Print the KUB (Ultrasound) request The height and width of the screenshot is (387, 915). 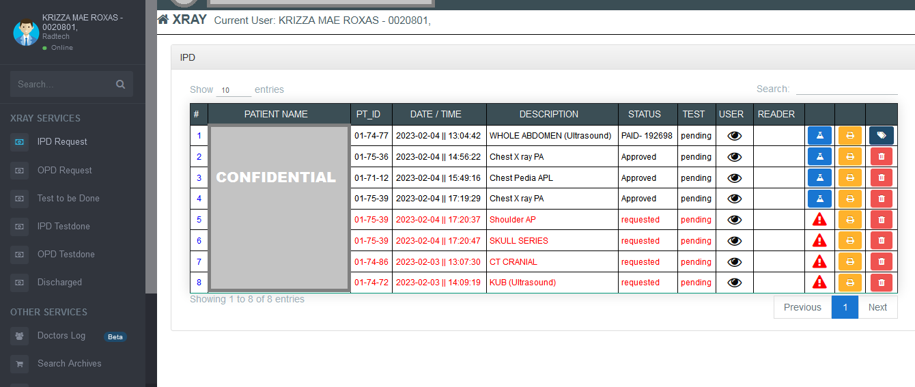pos(850,282)
